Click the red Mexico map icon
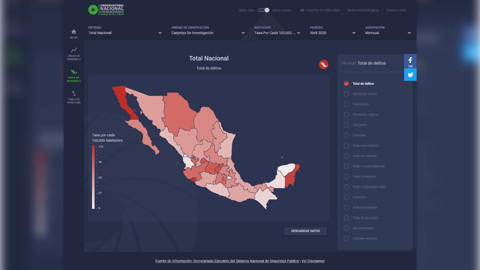Viewport: 480px width, 270px height. (x=323, y=64)
